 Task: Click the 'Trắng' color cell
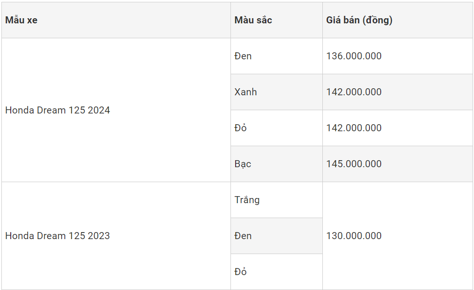point(247,200)
